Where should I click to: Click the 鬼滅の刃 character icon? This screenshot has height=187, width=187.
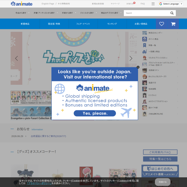click(145, 83)
